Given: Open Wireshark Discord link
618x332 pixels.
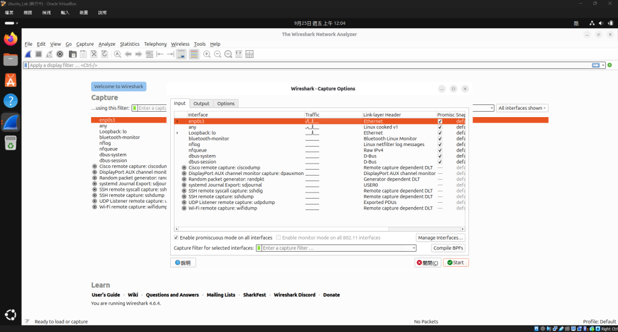Looking at the screenshot, I should tap(295, 295).
